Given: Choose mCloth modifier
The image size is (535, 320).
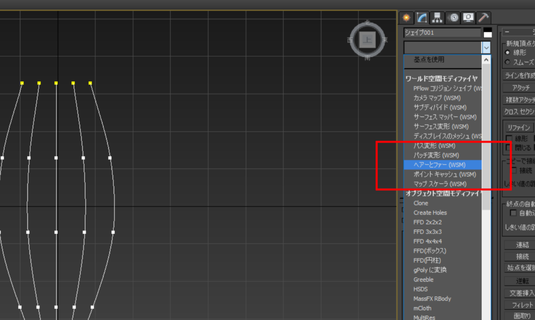Looking at the screenshot, I should coord(443,308).
